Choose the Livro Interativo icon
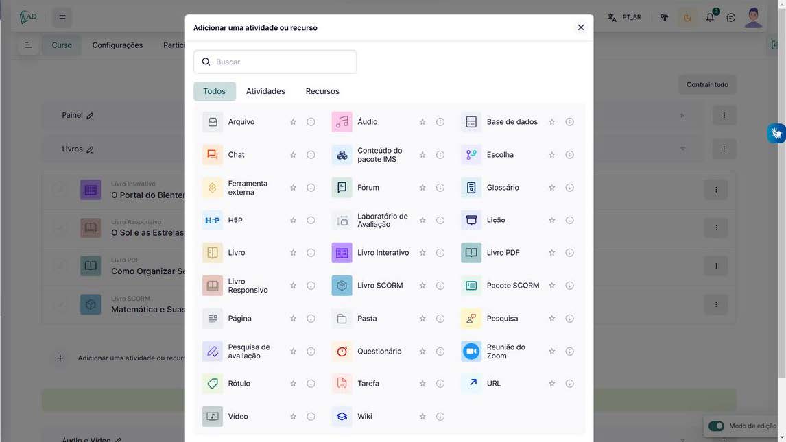The height and width of the screenshot is (442, 786). click(x=342, y=253)
